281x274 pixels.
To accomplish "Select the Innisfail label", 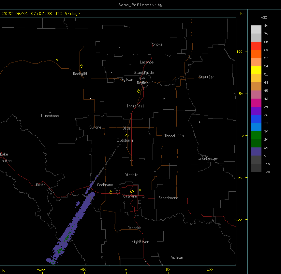I will 135,106.
